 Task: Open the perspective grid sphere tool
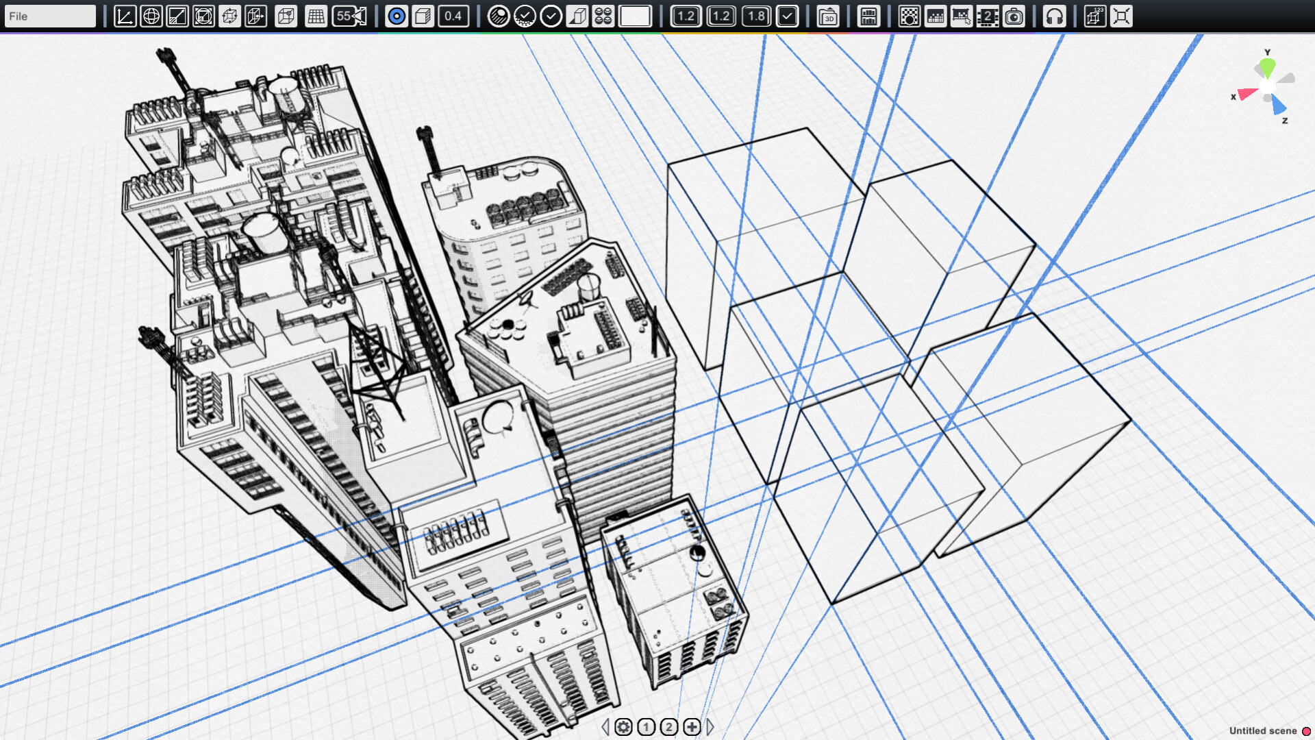pos(151,16)
